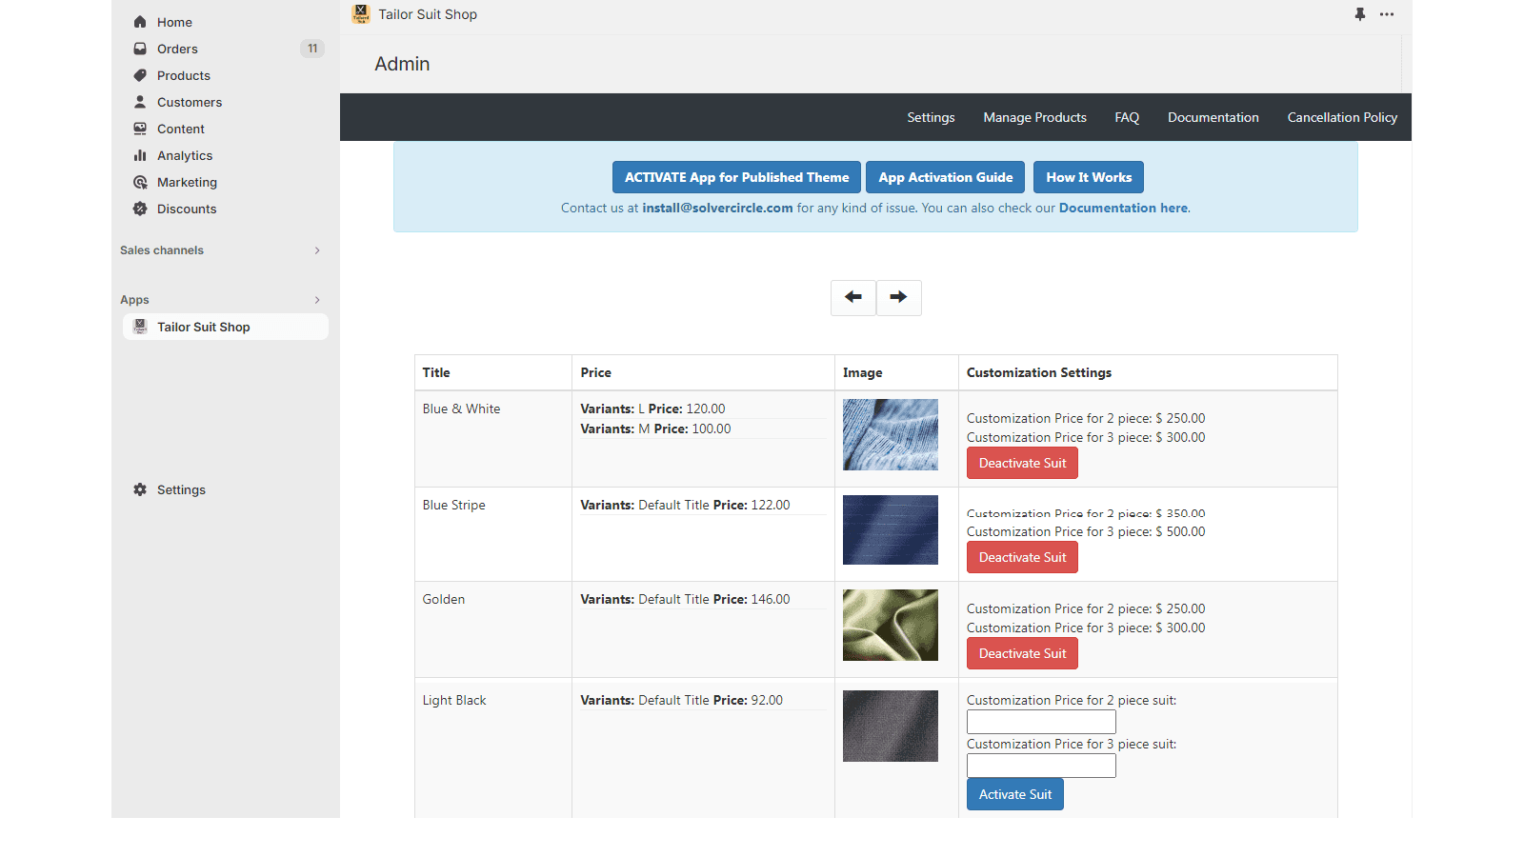Deactivate the Blue Stripe suit

click(1022, 557)
